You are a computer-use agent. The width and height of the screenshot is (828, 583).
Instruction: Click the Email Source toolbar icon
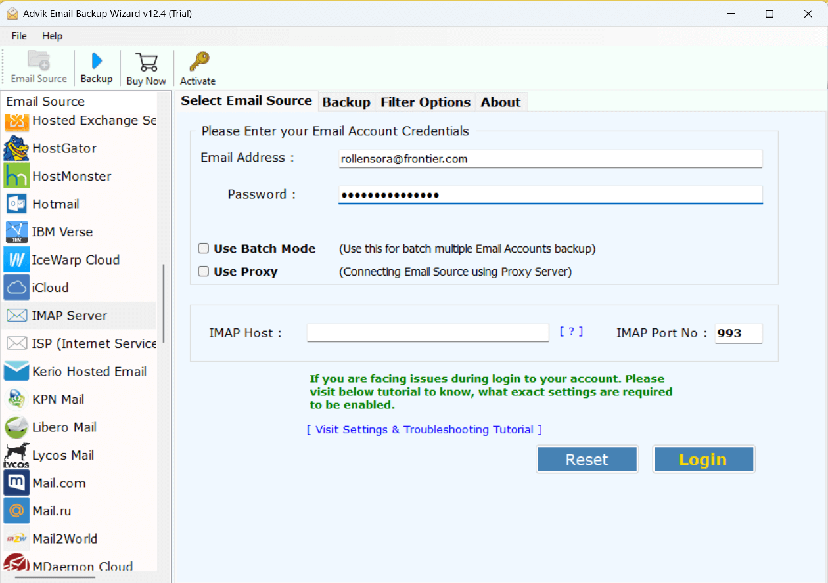click(39, 60)
